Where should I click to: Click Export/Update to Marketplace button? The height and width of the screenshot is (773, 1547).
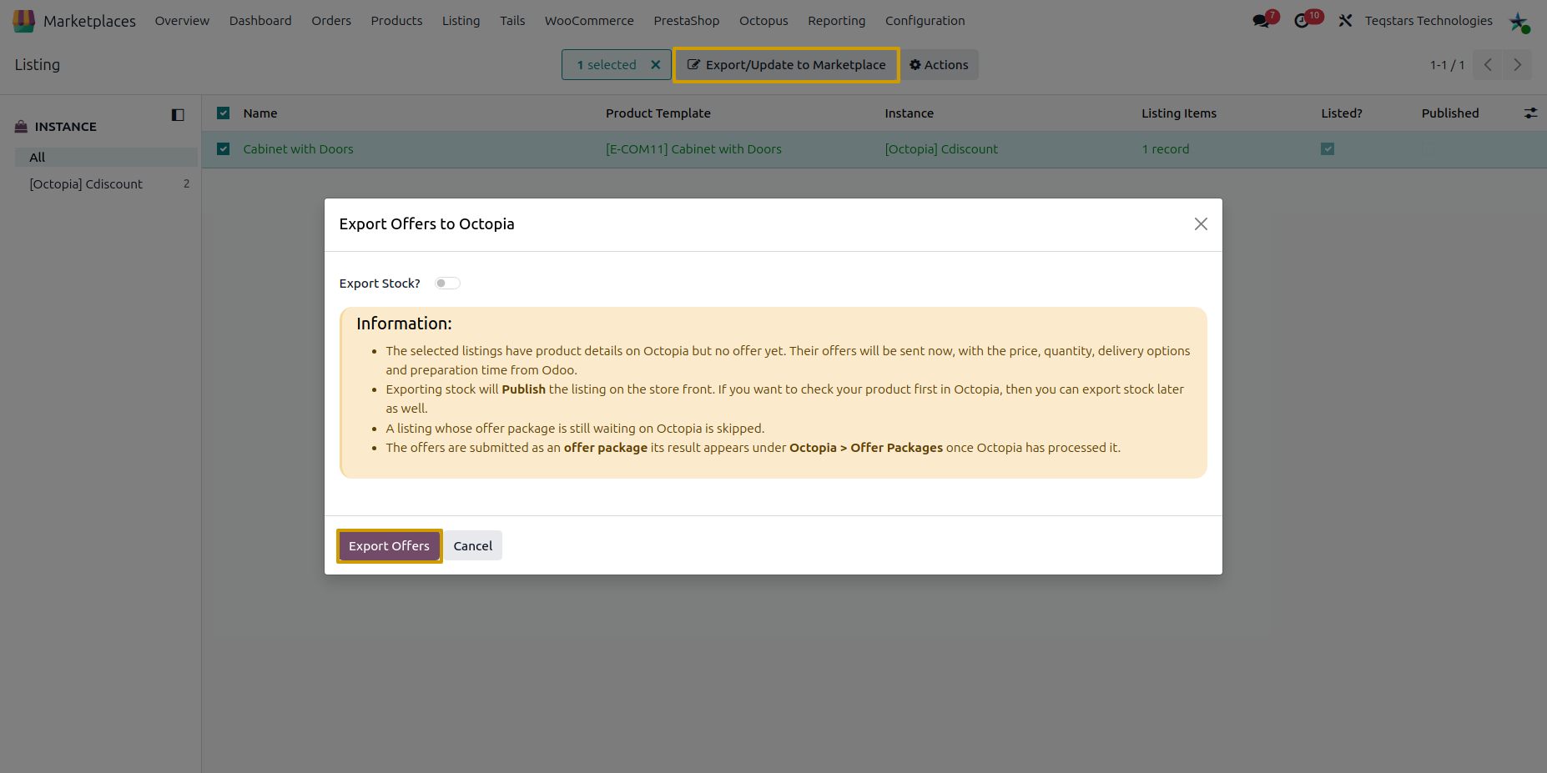(786, 65)
